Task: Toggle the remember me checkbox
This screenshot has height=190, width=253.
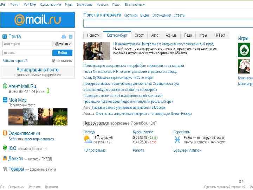Action: click(54, 61)
